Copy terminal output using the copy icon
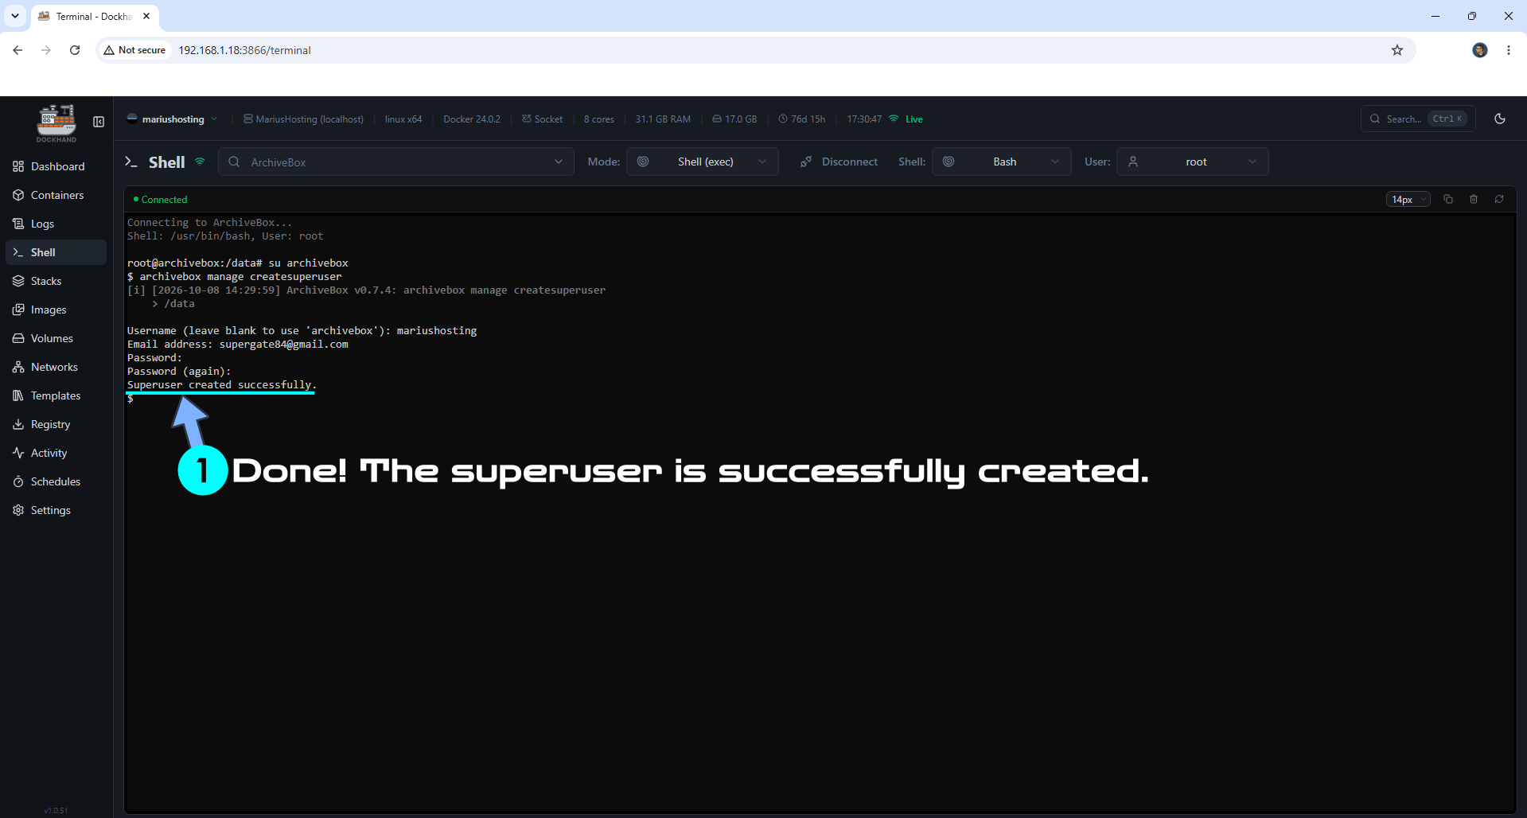 tap(1448, 199)
